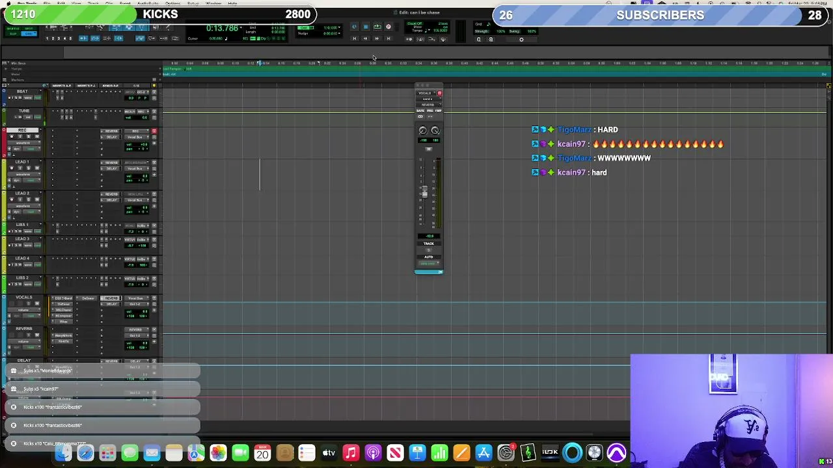Select the Trim tool
The width and height of the screenshot is (833, 468).
[116, 27]
